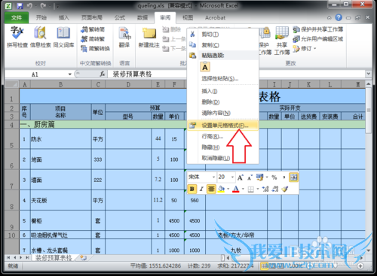Click the fx insert function button
The height and width of the screenshot is (276, 377).
[102, 74]
